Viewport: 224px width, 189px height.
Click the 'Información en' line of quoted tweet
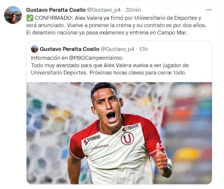(77, 58)
